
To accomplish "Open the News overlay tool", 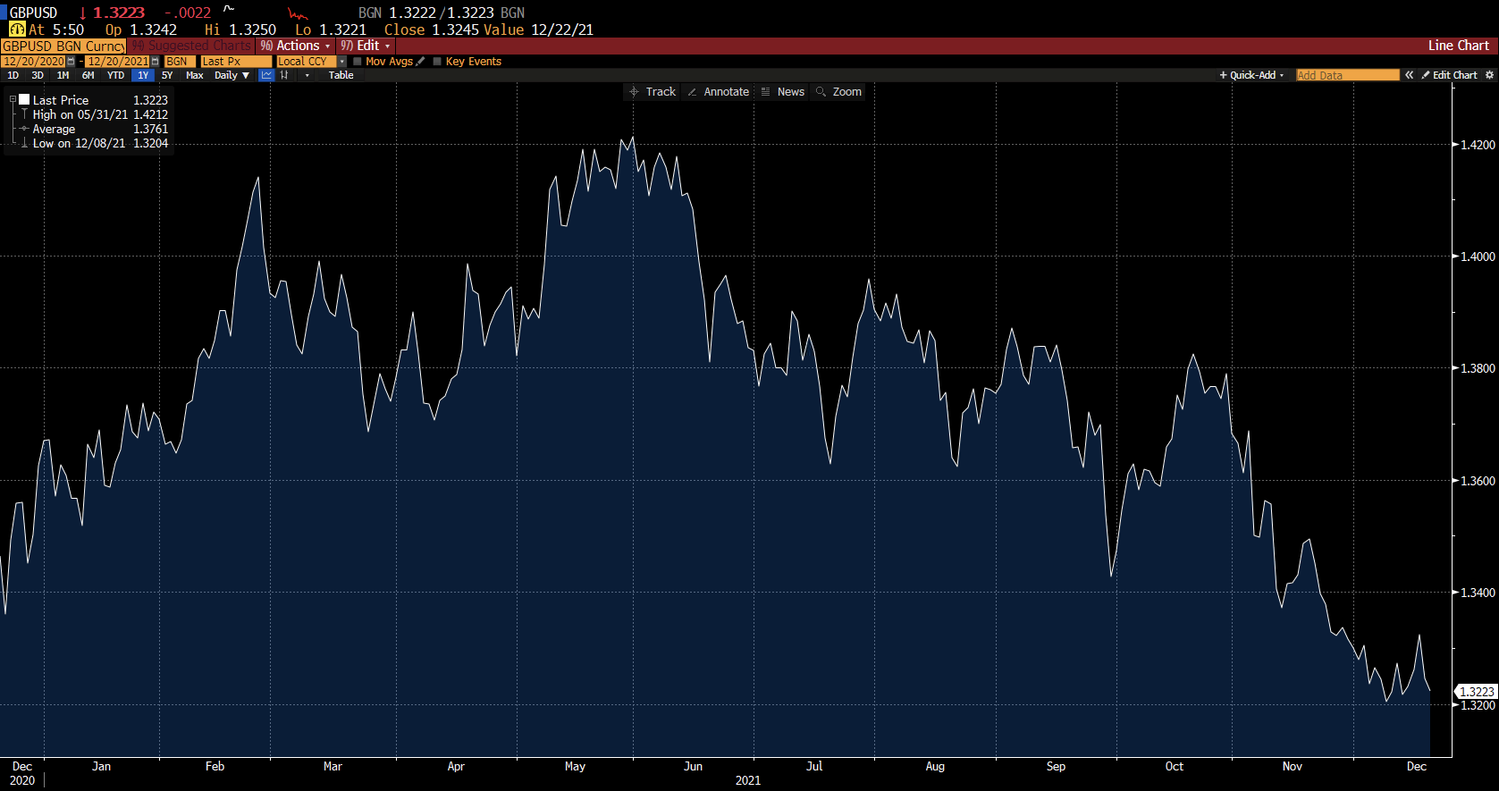I will pos(782,92).
